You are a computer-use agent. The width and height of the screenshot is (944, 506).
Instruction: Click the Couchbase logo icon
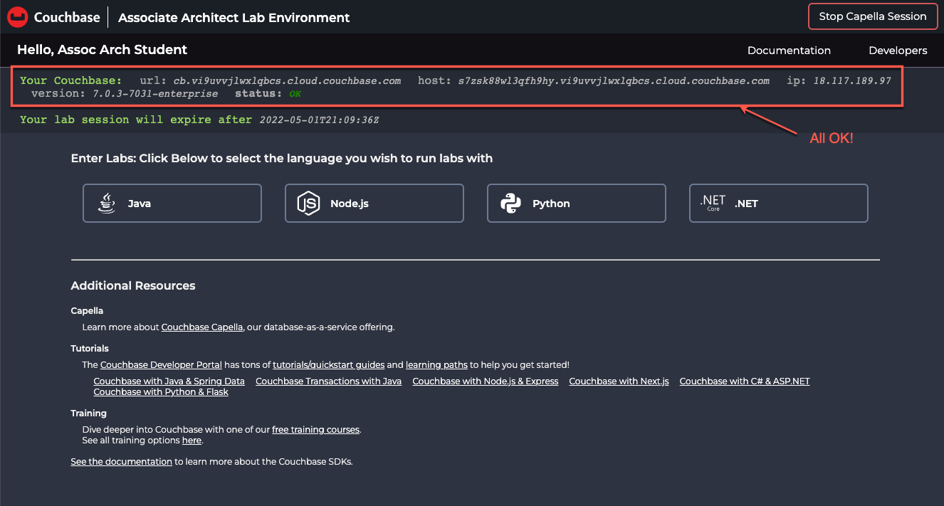coord(18,17)
